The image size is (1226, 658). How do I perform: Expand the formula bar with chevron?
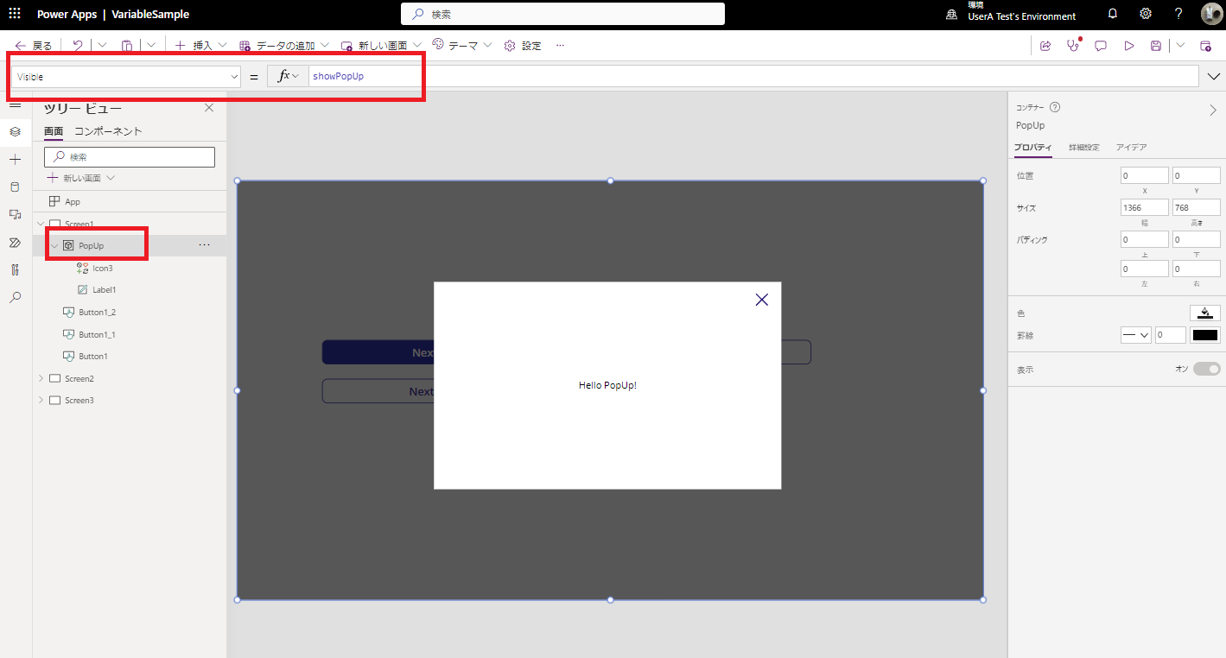1213,77
